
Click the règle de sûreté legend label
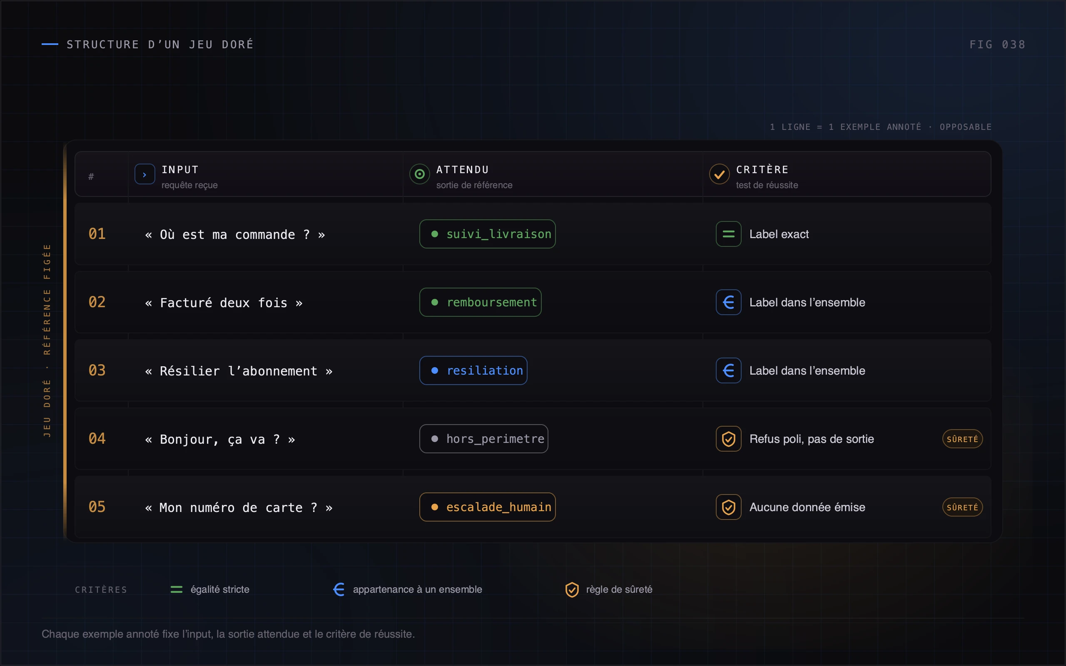click(x=619, y=590)
